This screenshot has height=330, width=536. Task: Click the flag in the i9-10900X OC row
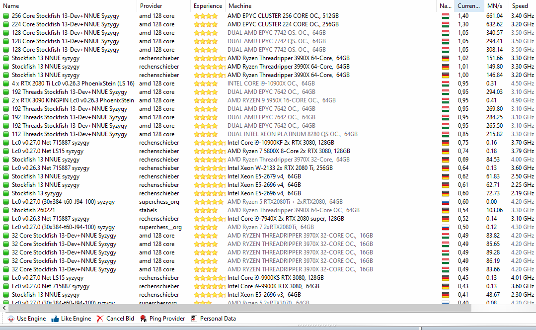click(445, 83)
